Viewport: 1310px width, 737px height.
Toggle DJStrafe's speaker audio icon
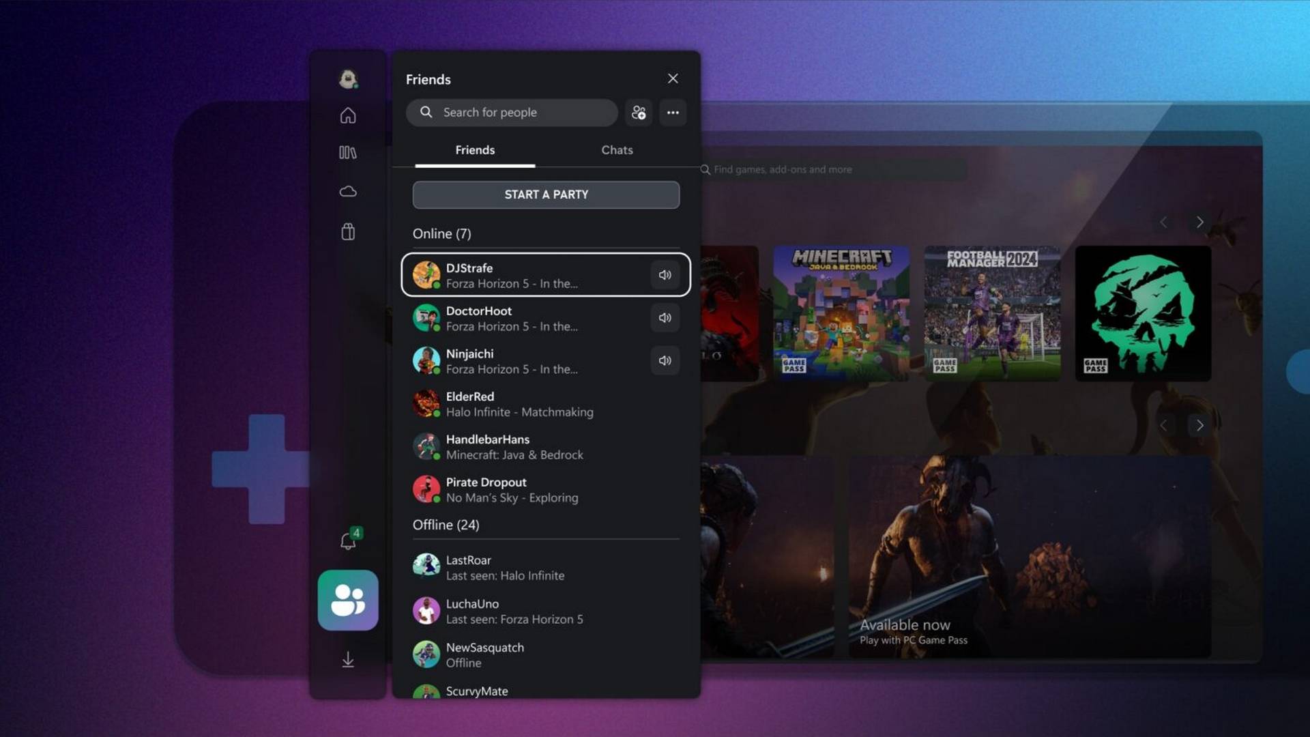(x=665, y=275)
